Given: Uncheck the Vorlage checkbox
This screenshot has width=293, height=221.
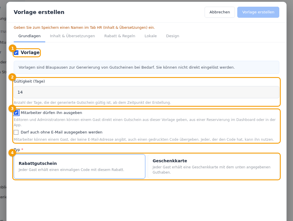Looking at the screenshot, I should 16,53.
